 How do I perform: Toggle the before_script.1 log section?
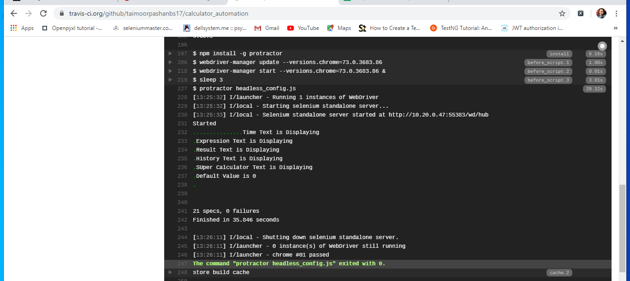point(548,62)
